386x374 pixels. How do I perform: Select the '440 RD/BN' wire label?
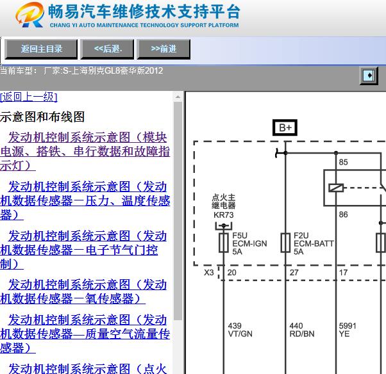coord(302,330)
